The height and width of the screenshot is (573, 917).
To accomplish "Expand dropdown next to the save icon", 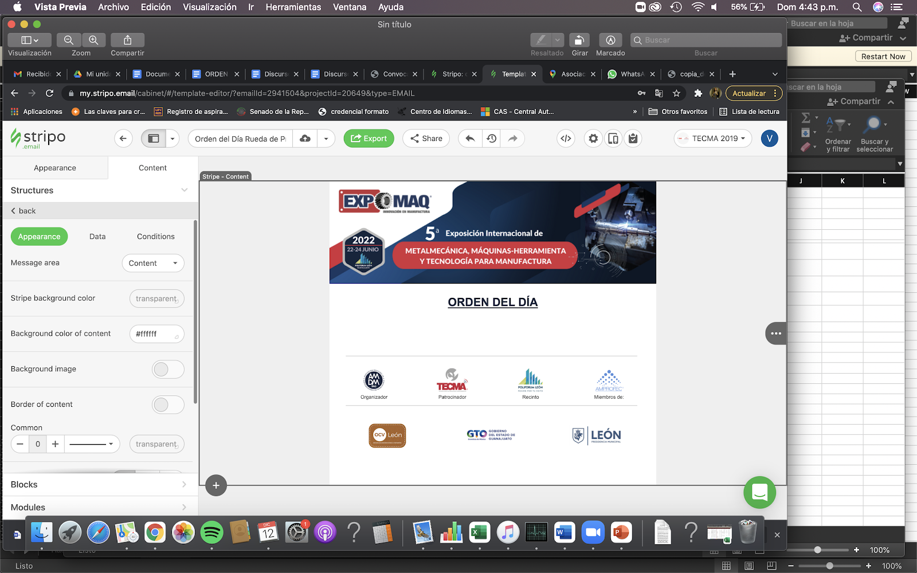I will (x=326, y=138).
